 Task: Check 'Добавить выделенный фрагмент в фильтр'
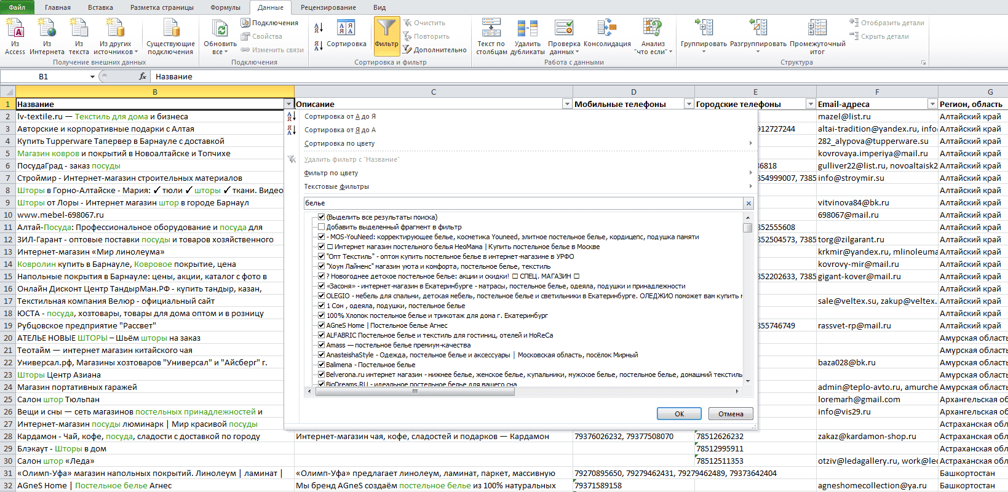point(321,227)
